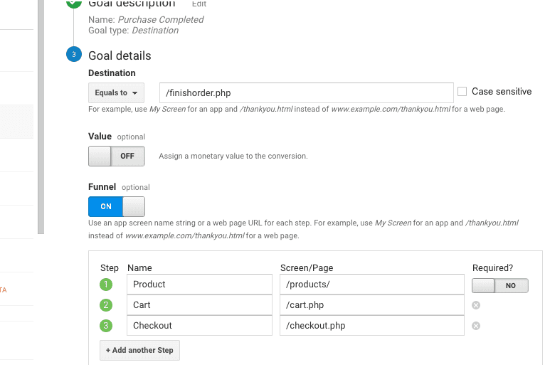Click the Destination field containing /finishorder.php
The width and height of the screenshot is (550, 377).
(307, 92)
